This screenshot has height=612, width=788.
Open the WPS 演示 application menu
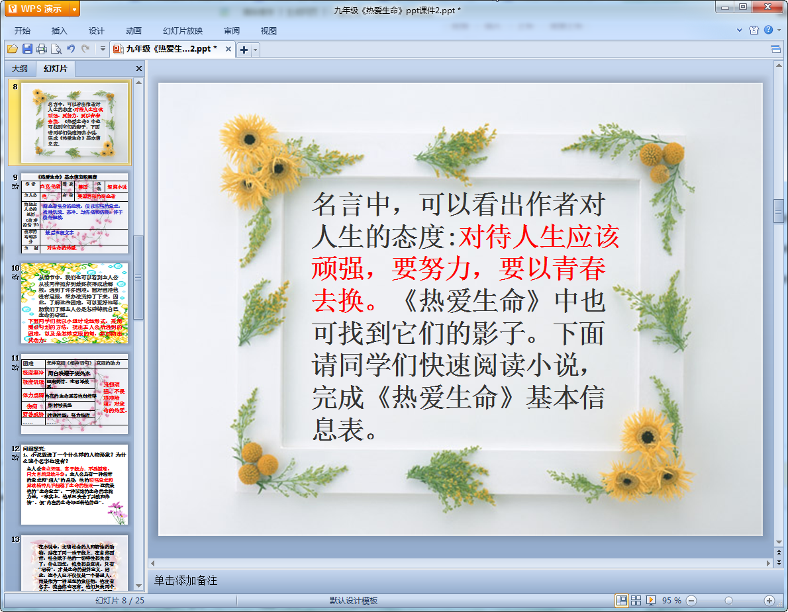pyautogui.click(x=36, y=9)
